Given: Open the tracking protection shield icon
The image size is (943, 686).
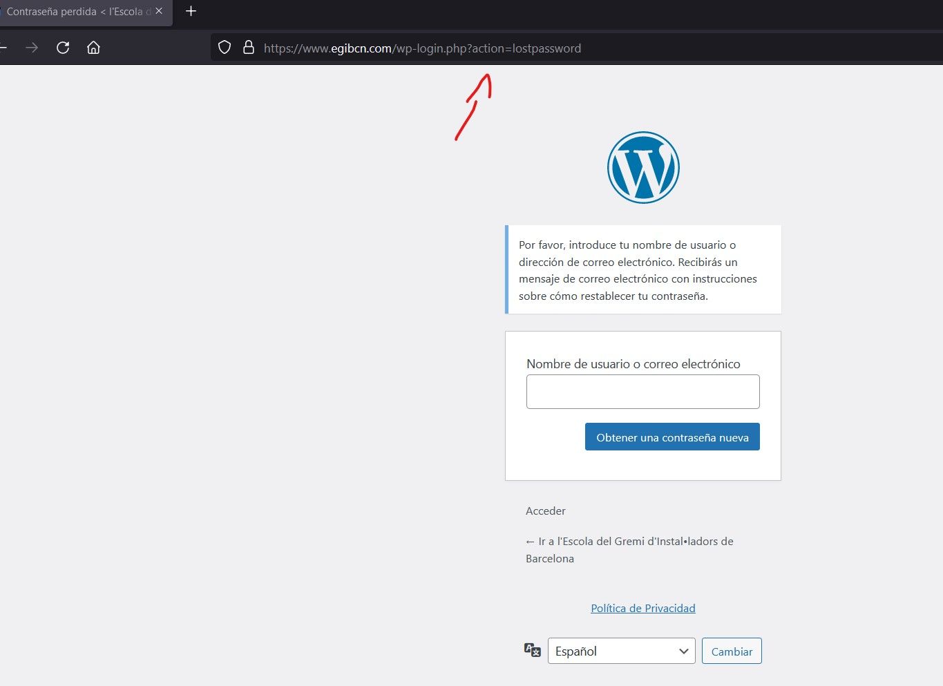Looking at the screenshot, I should [x=225, y=48].
